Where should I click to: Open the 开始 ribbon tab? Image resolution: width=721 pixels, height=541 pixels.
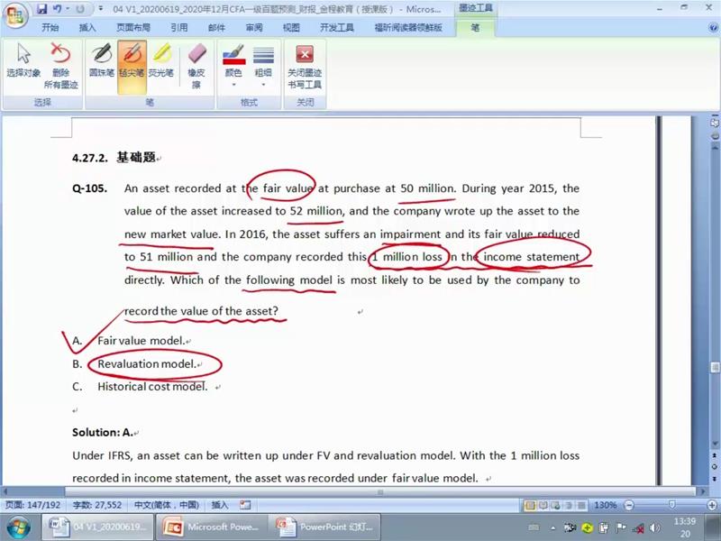(x=50, y=28)
